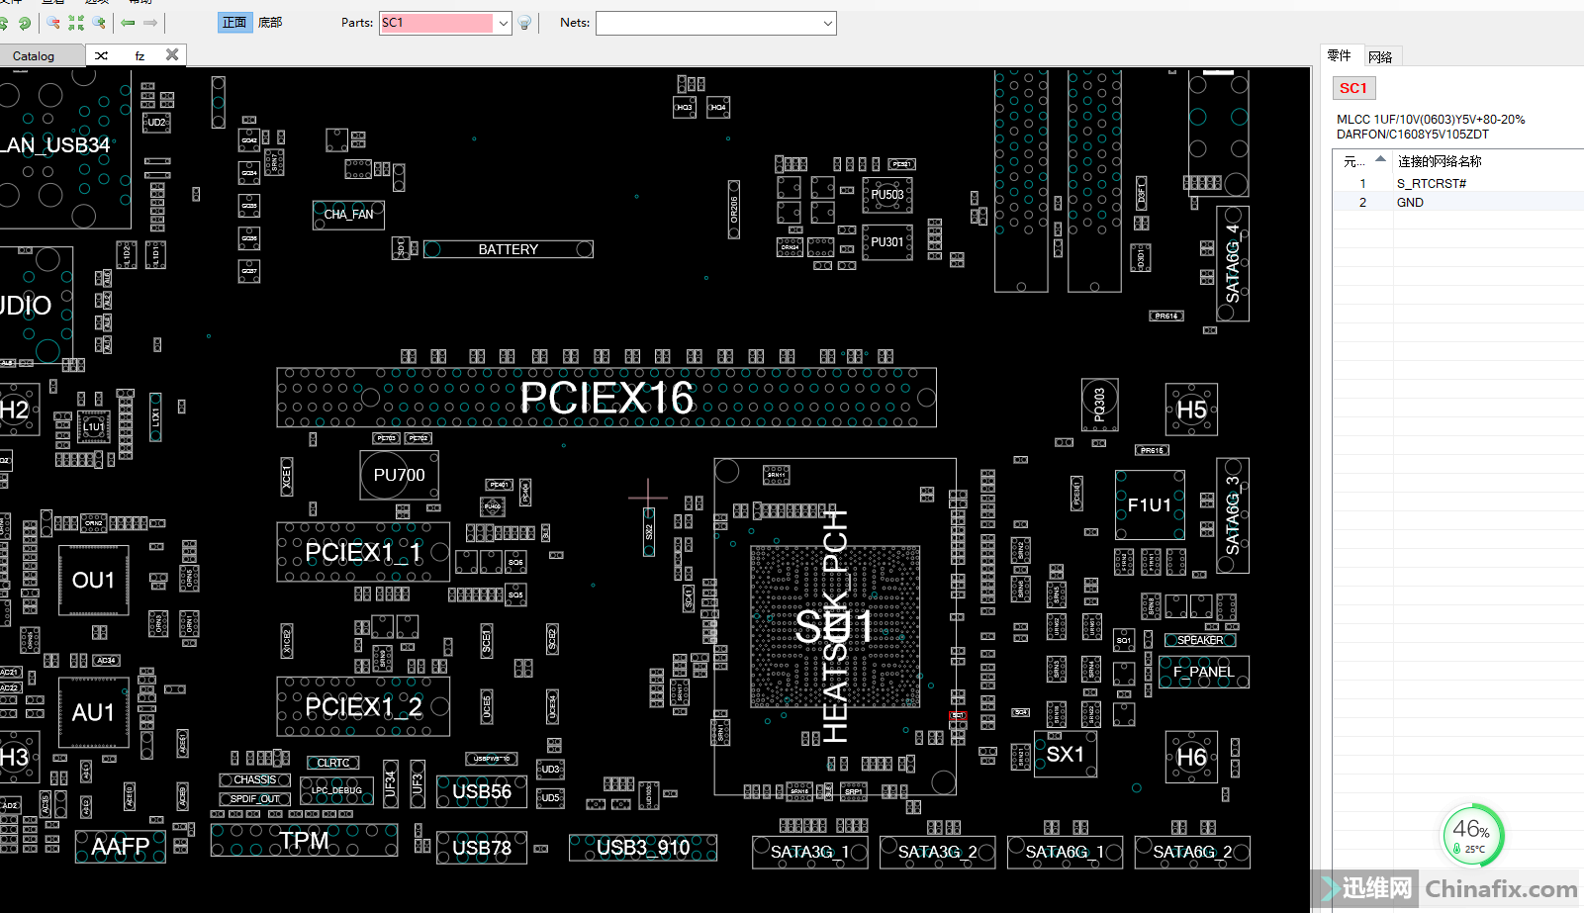Select the F1U1 component

pyautogui.click(x=1150, y=504)
